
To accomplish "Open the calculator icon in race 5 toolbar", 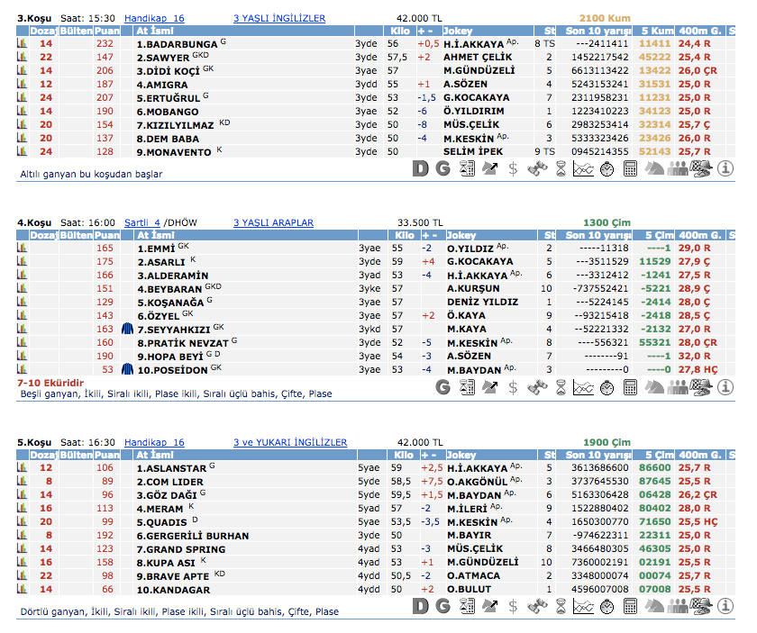I will pyautogui.click(x=630, y=606).
